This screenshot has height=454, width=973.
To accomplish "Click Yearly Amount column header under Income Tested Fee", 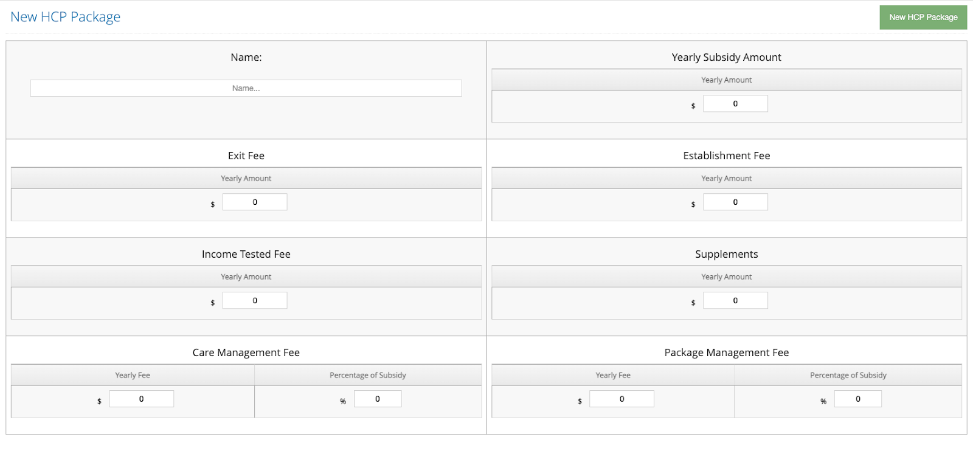I will point(246,277).
